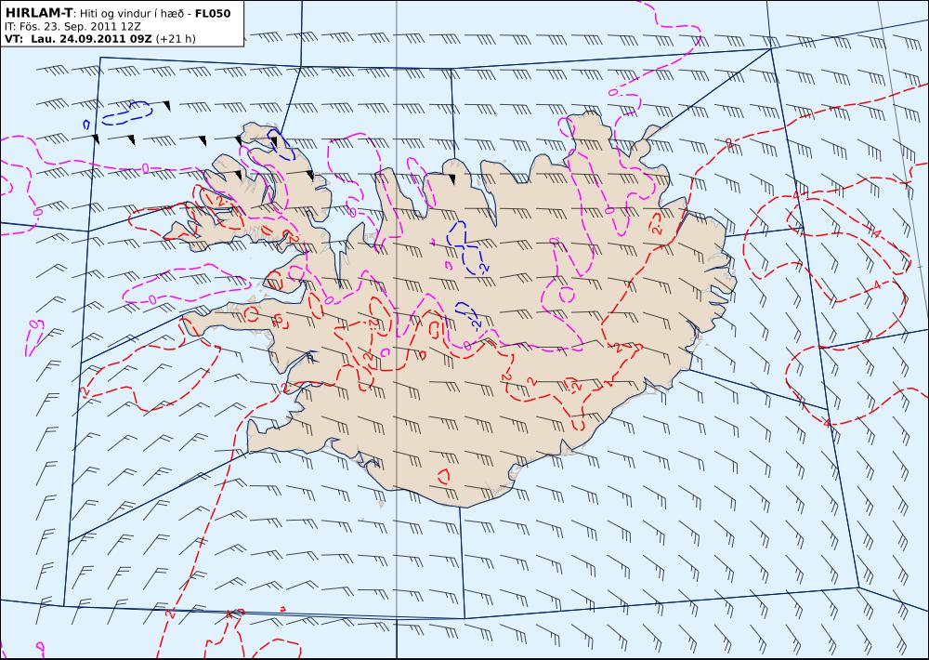
Task: Click the valid time 'Lau. 24.09.2011 09Z'
Action: coord(92,39)
